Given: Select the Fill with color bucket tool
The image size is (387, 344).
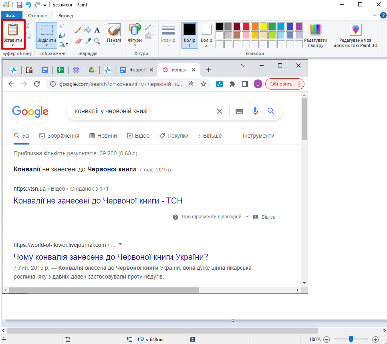Looking at the screenshot, I should pos(88,30).
